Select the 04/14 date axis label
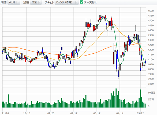 (120, 113)
